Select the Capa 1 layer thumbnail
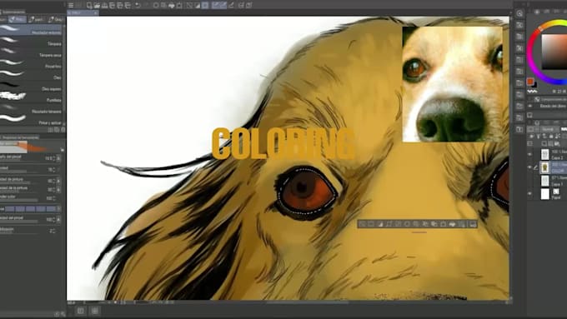 click(x=545, y=181)
